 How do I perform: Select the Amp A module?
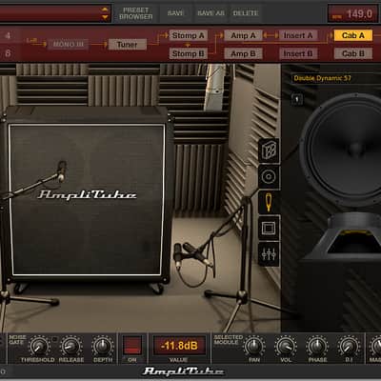(243, 35)
